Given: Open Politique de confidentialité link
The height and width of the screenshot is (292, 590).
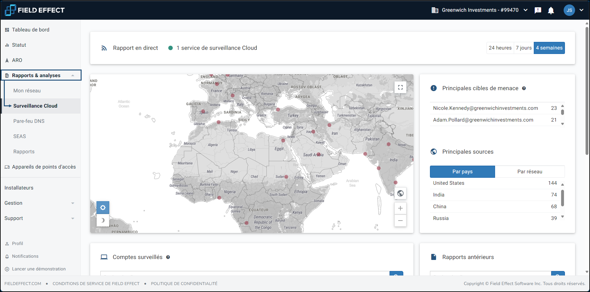Looking at the screenshot, I should coord(184,283).
